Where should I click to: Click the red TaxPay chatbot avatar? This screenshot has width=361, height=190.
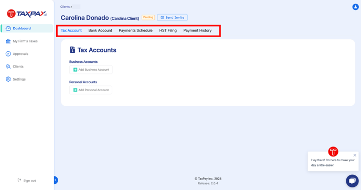pos(333,152)
